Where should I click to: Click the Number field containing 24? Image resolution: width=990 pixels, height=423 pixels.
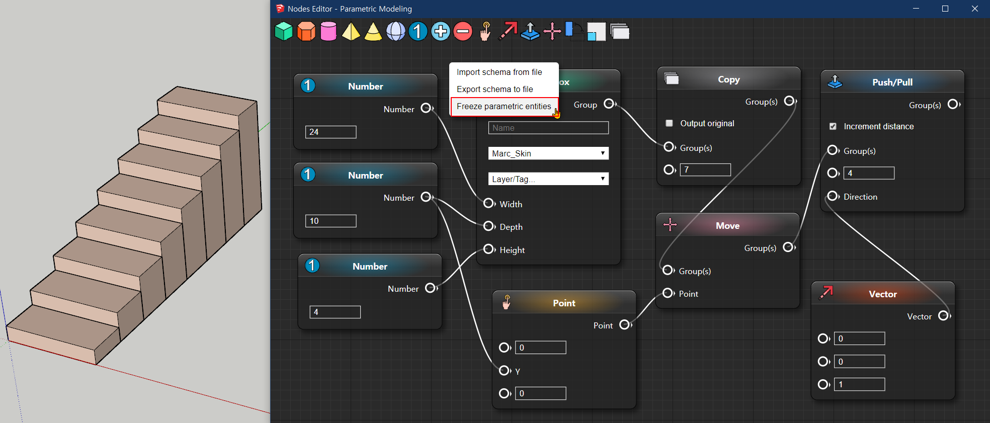331,132
